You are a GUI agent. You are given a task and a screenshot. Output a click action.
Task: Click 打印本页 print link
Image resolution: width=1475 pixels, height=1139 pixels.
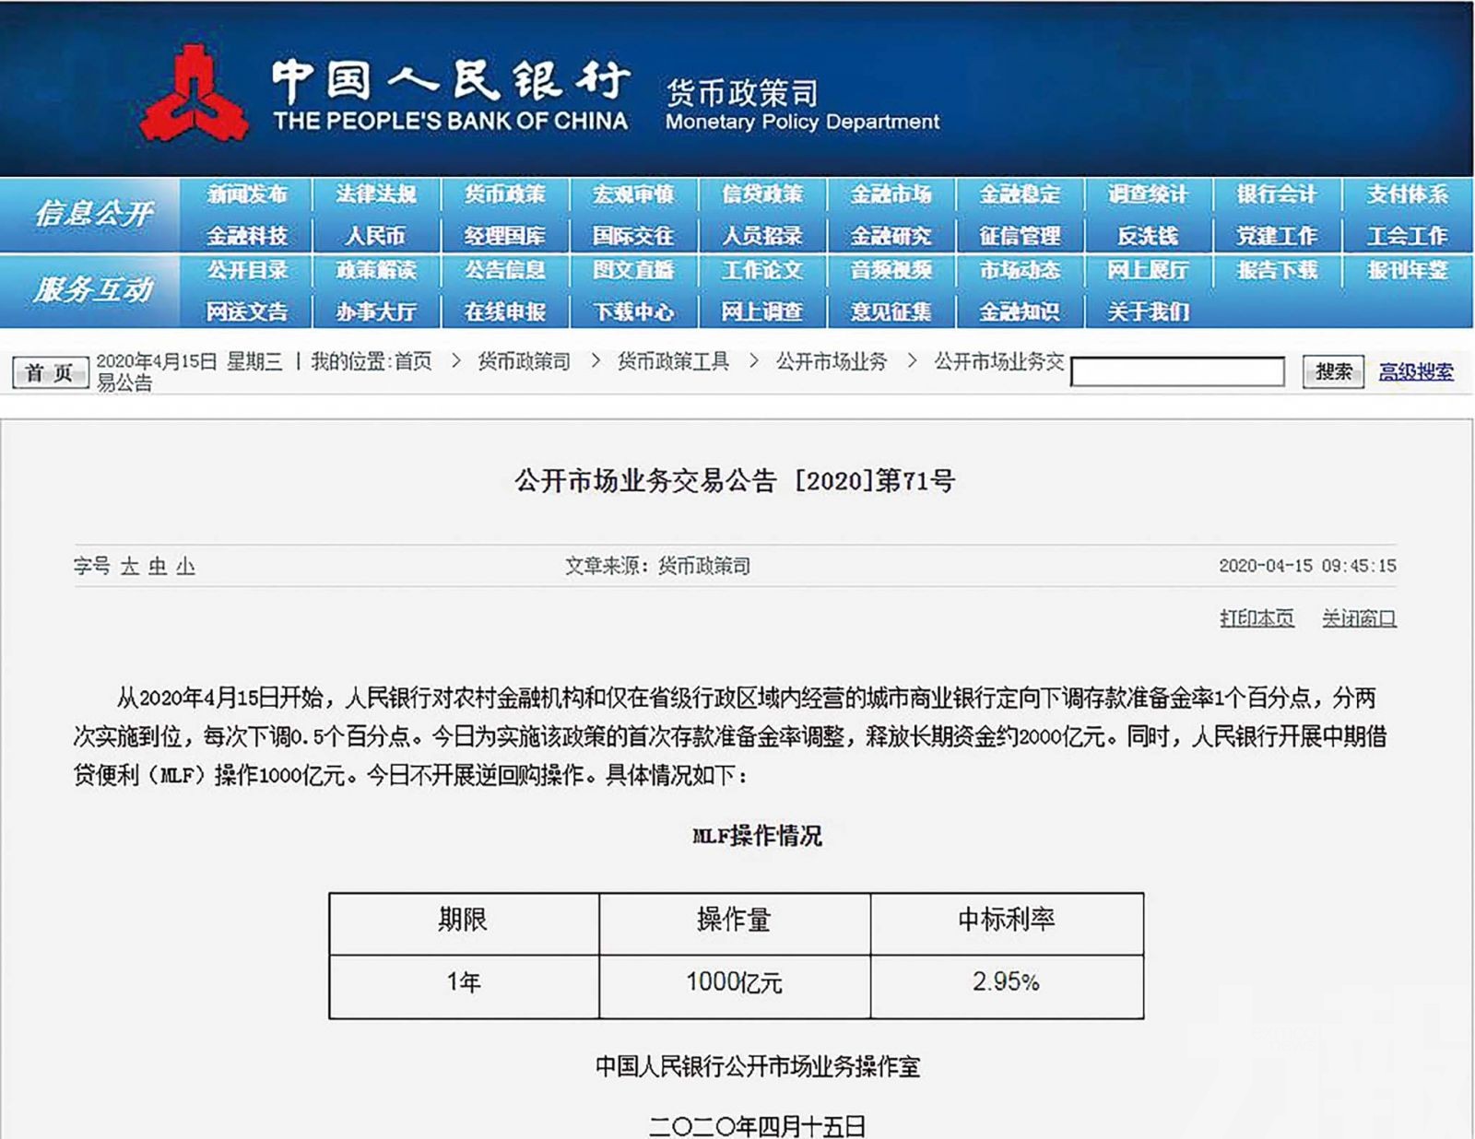pos(1257,618)
